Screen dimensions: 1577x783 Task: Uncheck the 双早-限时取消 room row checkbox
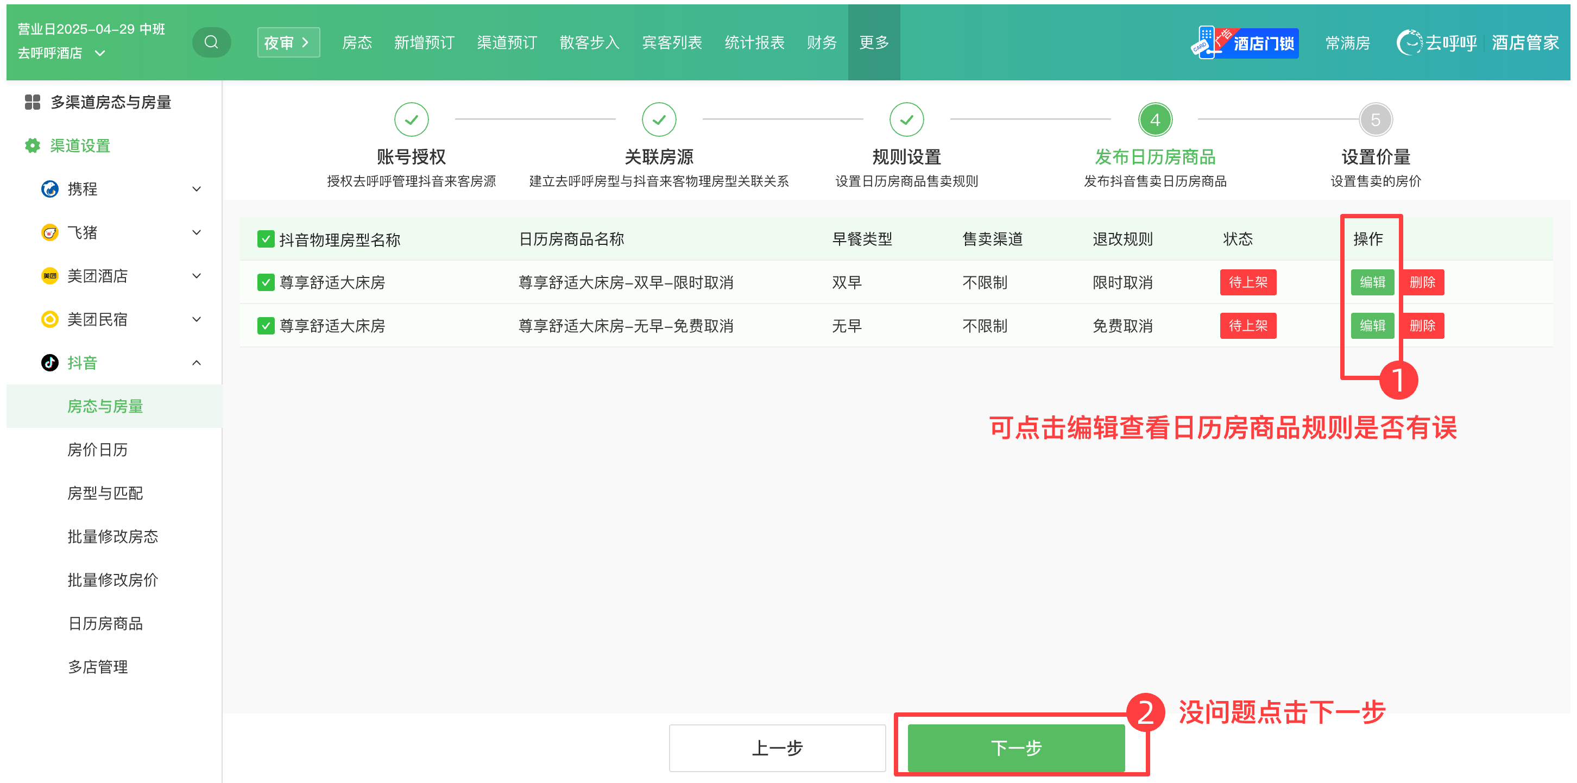(266, 282)
